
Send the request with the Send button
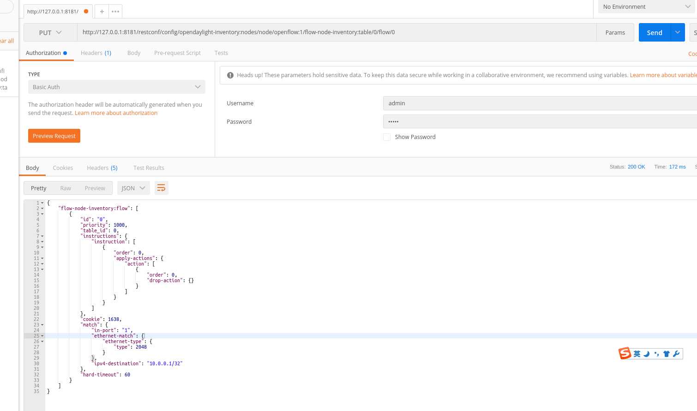655,32
